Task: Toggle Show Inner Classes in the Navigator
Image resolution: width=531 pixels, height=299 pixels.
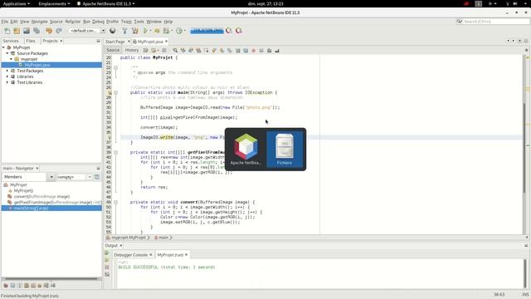Action: click(x=33, y=286)
